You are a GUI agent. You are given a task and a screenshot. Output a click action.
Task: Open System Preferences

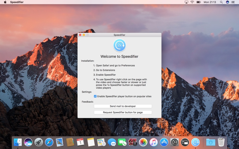[174, 142]
